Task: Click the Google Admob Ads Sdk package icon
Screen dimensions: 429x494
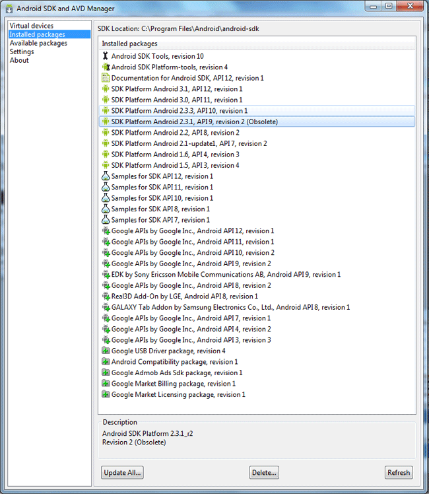Action: click(x=106, y=372)
